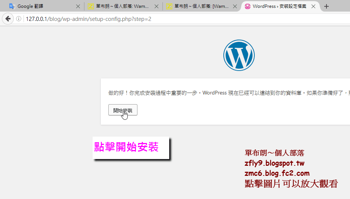Select the WordPress › 安裝設定檔案 tab

coord(280,6)
